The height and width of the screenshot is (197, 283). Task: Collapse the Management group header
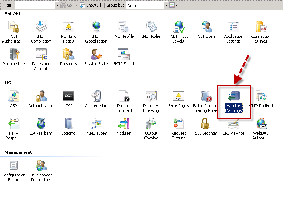click(18, 152)
